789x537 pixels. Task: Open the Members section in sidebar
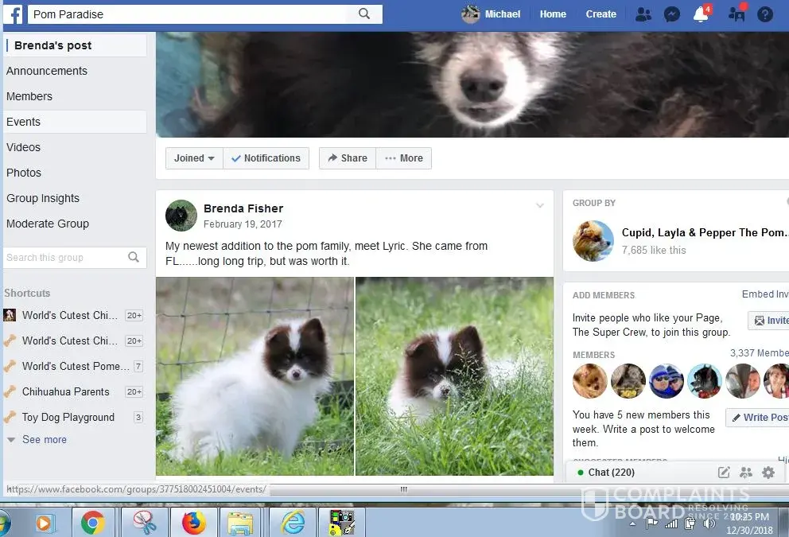pyautogui.click(x=29, y=96)
